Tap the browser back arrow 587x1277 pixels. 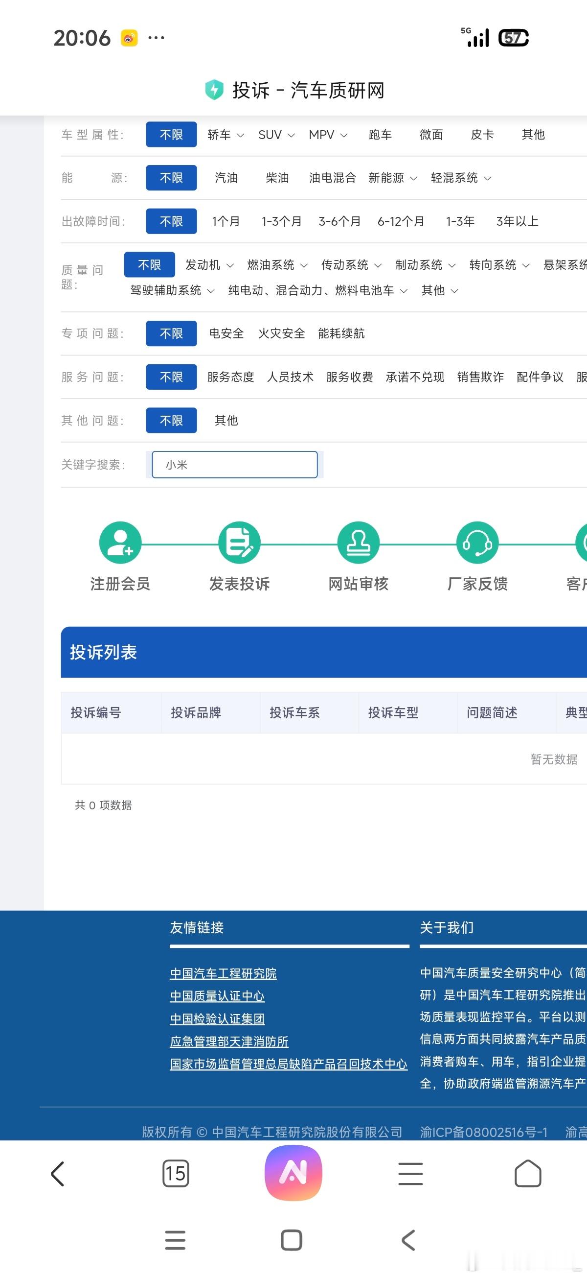pyautogui.click(x=58, y=1174)
